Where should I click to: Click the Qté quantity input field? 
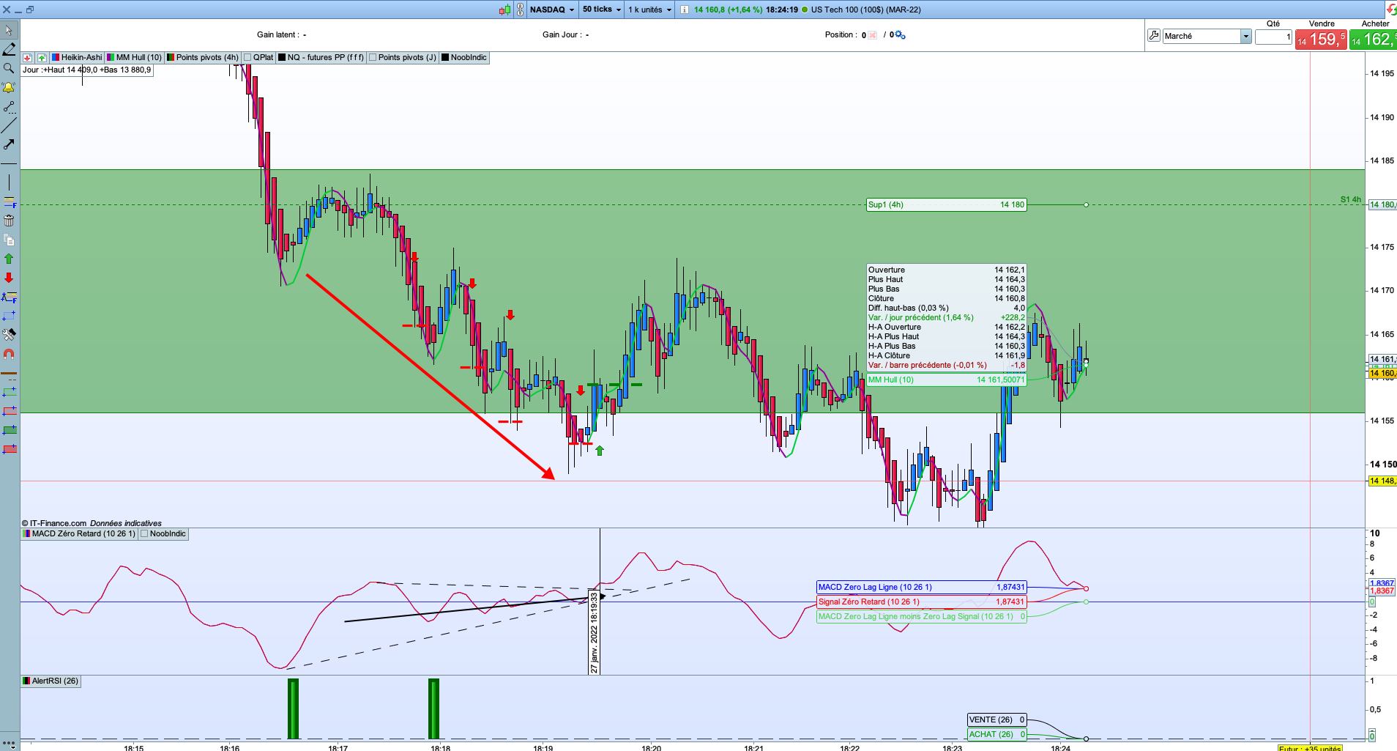[x=1273, y=37]
